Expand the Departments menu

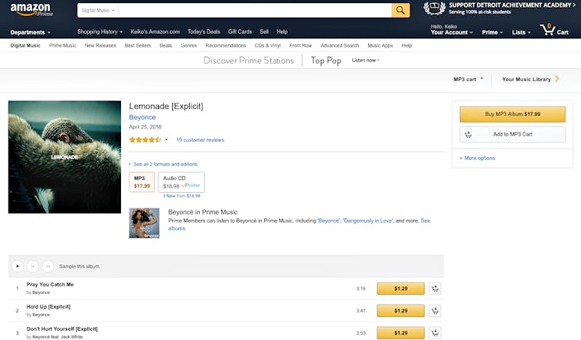pyautogui.click(x=31, y=32)
